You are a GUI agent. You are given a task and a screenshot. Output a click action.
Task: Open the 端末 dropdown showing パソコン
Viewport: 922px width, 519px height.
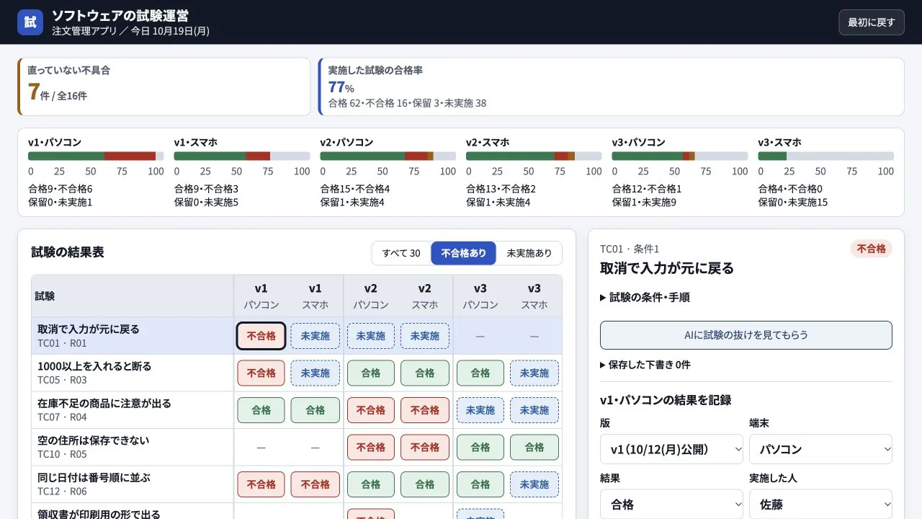[820, 449]
